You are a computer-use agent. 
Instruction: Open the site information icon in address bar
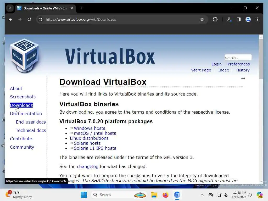click(x=41, y=19)
